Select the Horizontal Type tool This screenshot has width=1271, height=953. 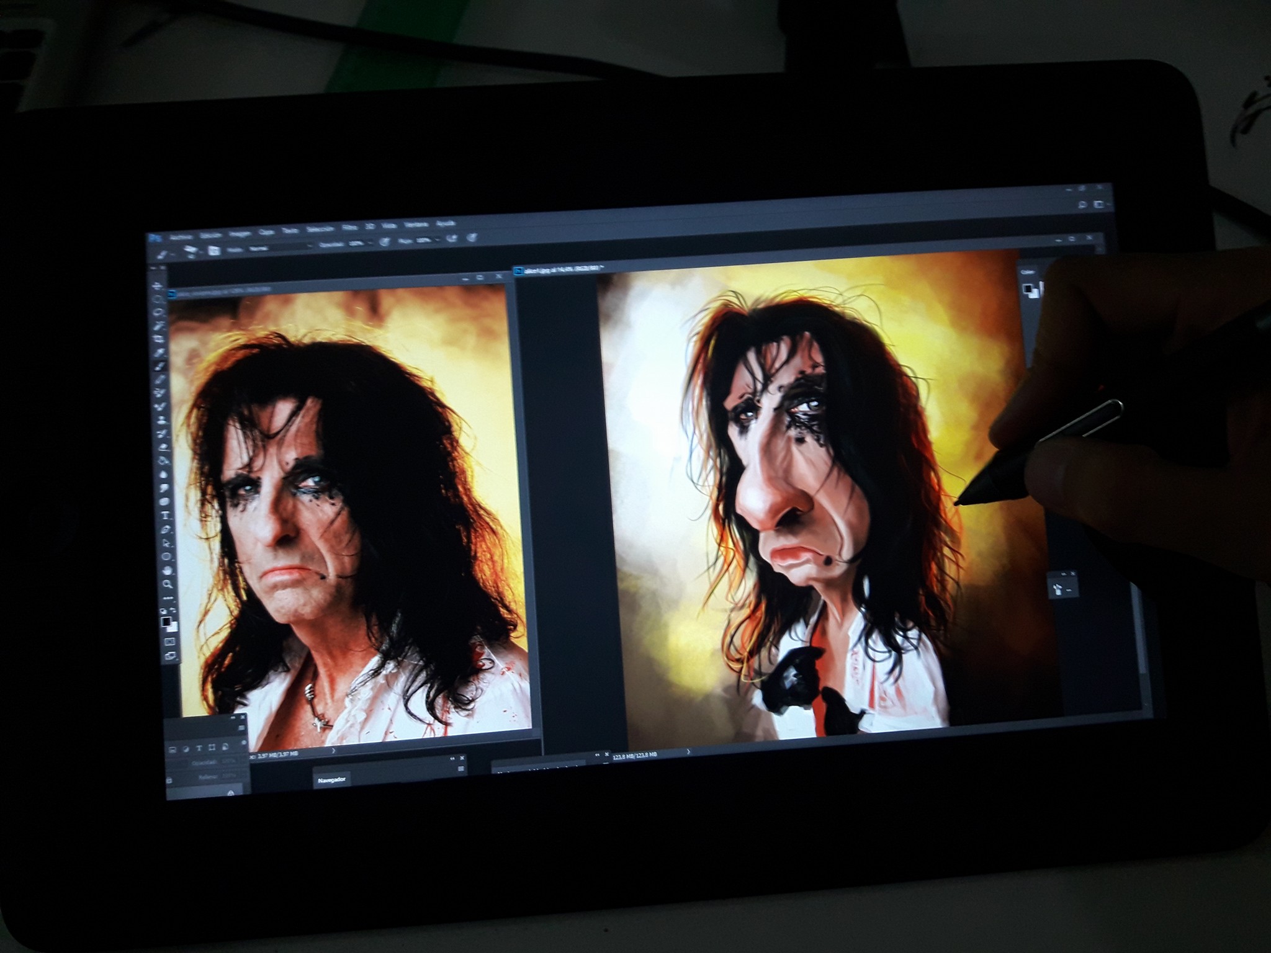point(165,516)
